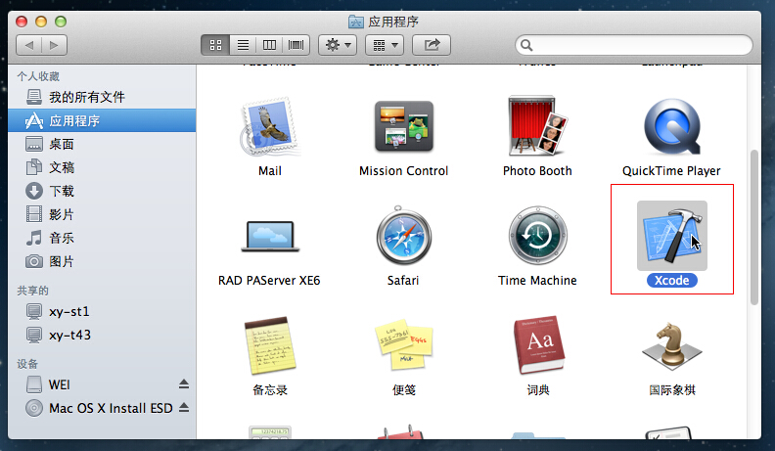Select the Time Machine icon
775x451 pixels.
pos(538,236)
